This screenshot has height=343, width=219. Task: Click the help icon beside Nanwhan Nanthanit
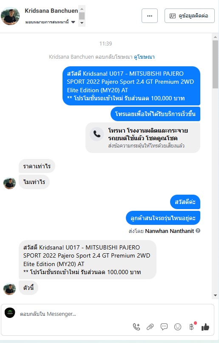tap(198, 230)
